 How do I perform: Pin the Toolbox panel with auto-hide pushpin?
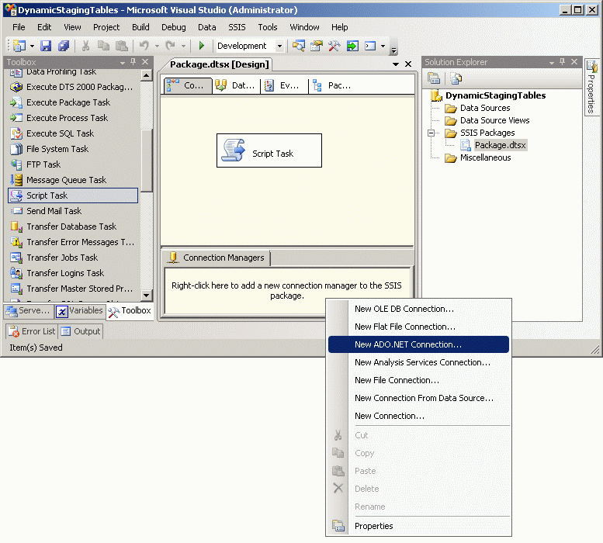[x=133, y=61]
